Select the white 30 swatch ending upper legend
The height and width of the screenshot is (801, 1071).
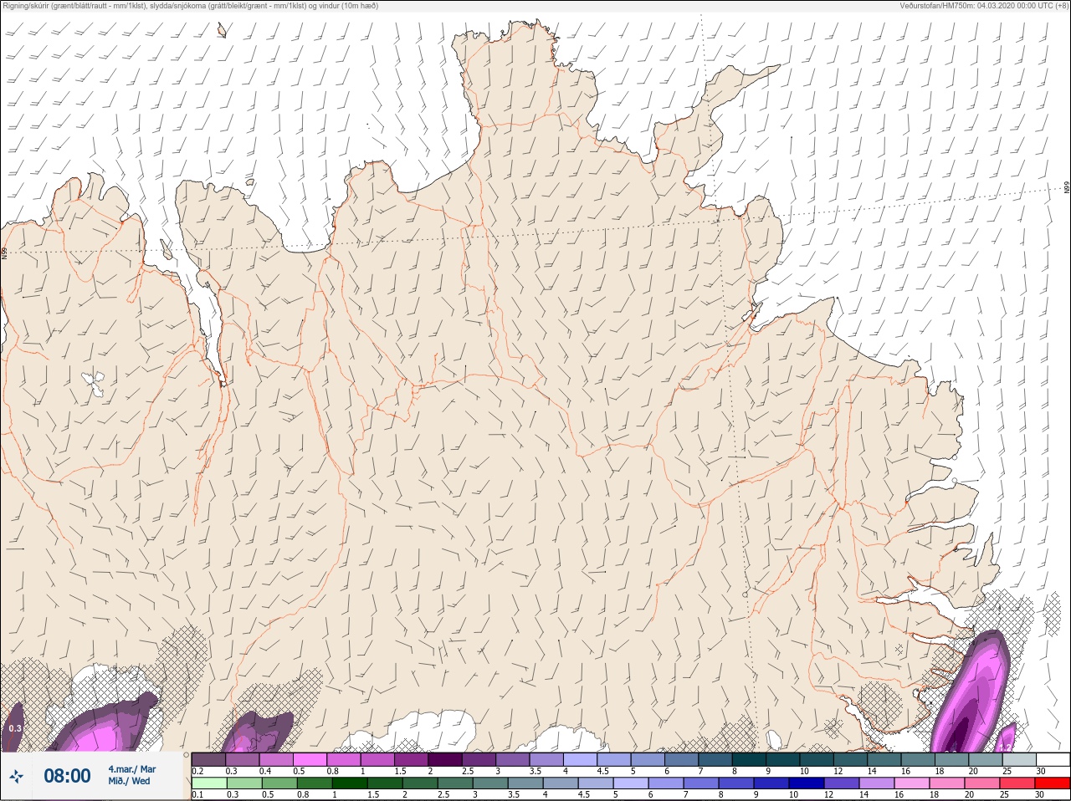click(x=1053, y=759)
